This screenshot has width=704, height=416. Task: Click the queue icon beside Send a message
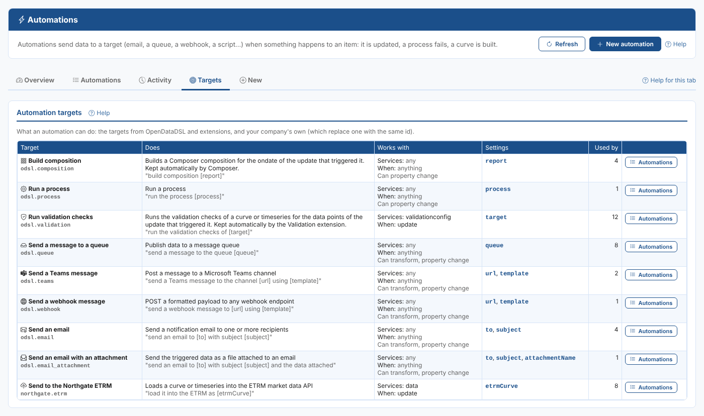click(x=24, y=245)
